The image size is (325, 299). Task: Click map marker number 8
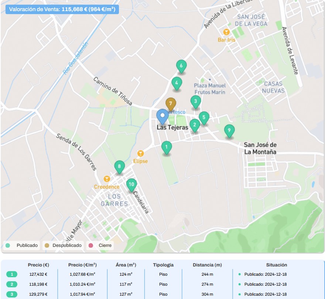(119, 167)
